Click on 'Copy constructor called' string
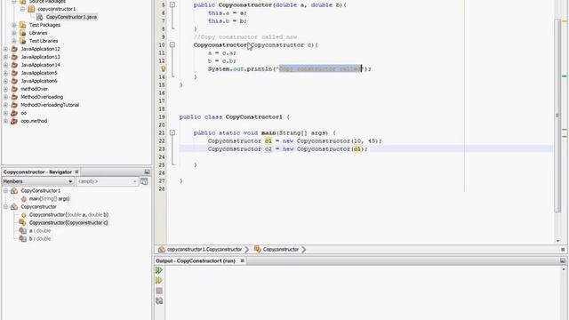The height and width of the screenshot is (320, 569). click(x=320, y=68)
